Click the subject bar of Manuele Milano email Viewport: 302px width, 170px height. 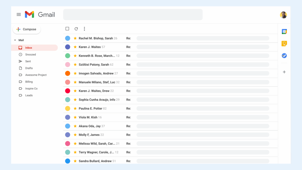point(203,82)
